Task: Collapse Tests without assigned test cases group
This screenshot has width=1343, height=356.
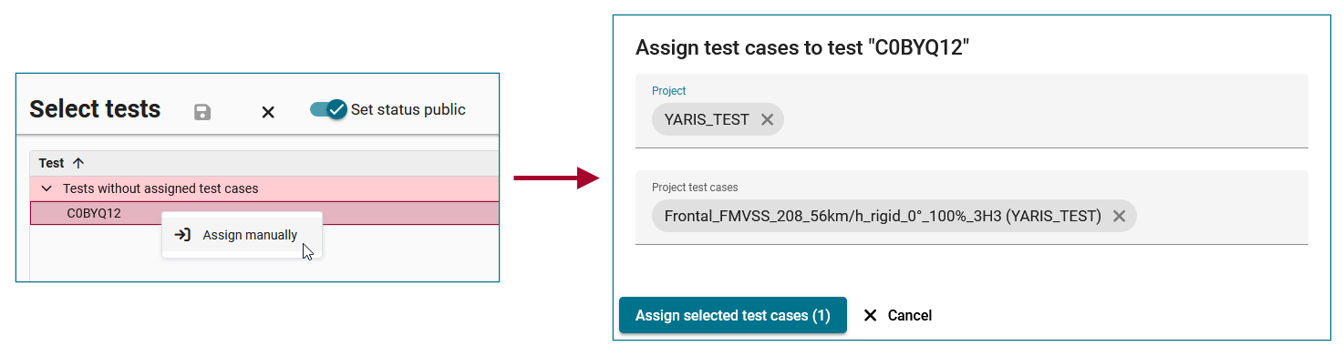Action: point(46,188)
